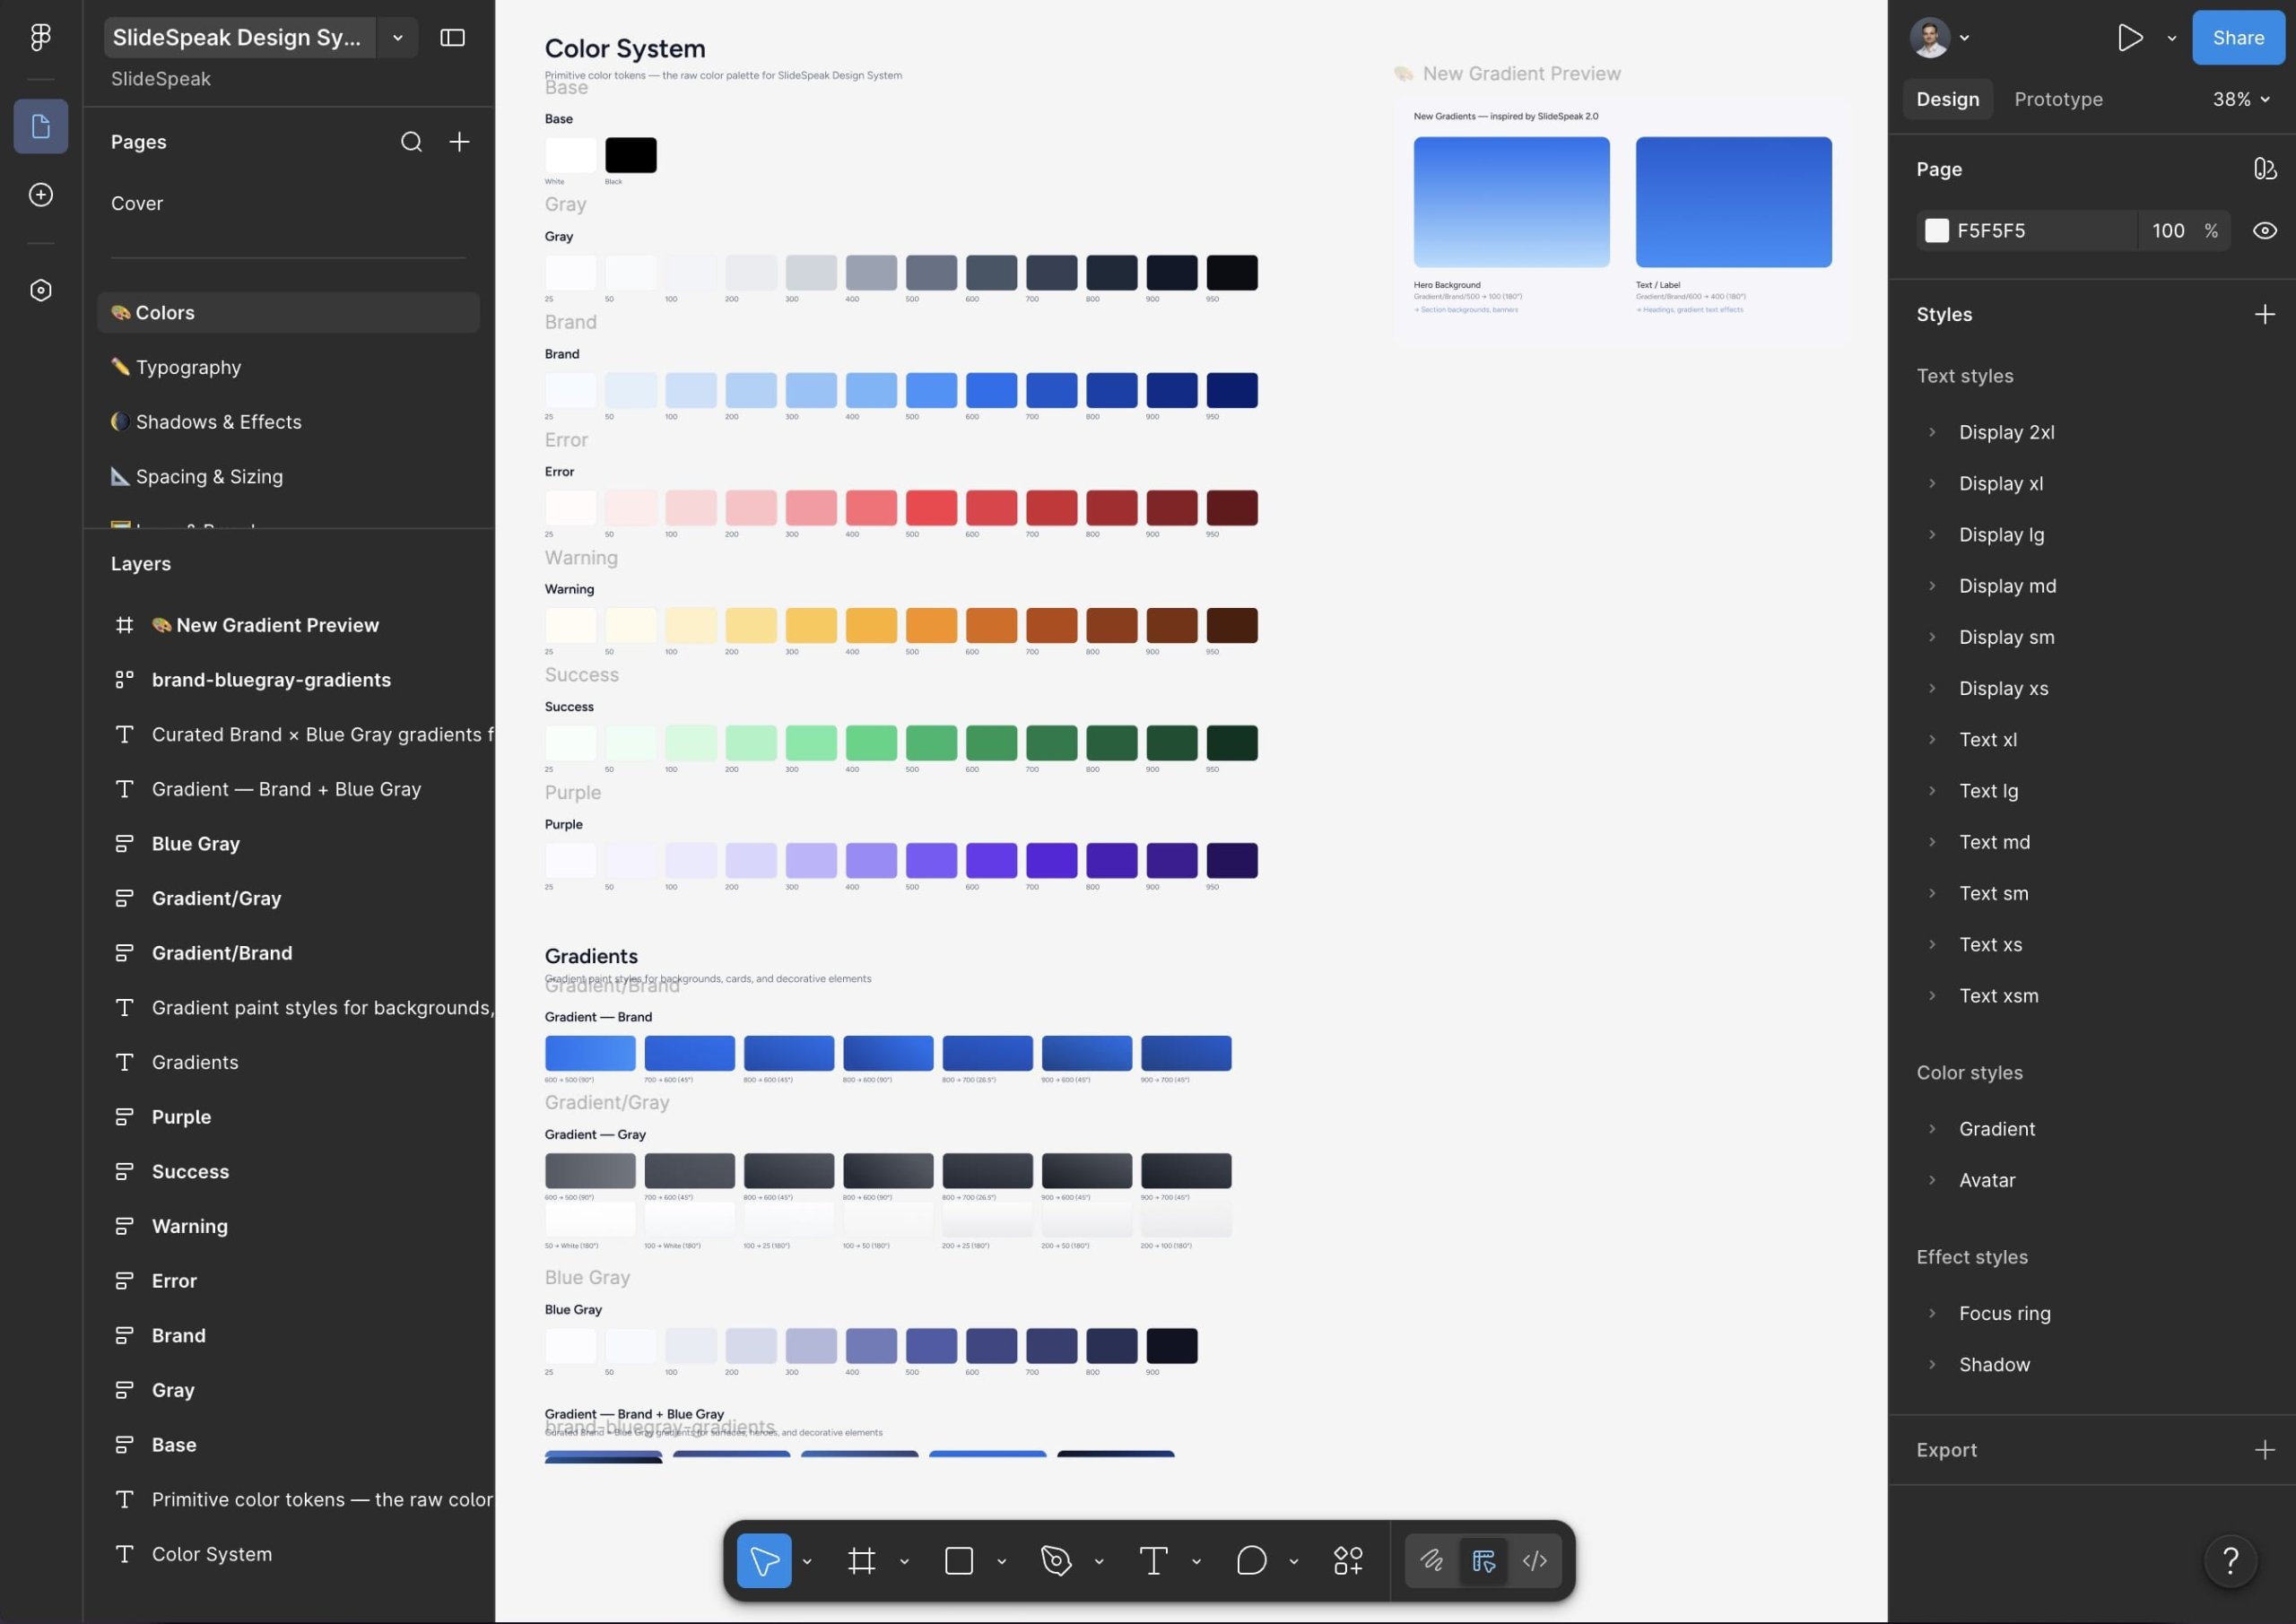Select the Move tool in bottom toolbar
The image size is (2296, 1624).
click(764, 1560)
